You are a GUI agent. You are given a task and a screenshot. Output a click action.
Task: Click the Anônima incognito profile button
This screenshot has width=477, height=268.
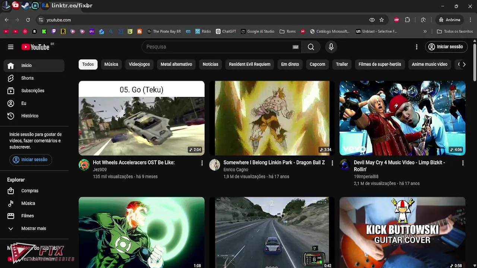point(449,20)
